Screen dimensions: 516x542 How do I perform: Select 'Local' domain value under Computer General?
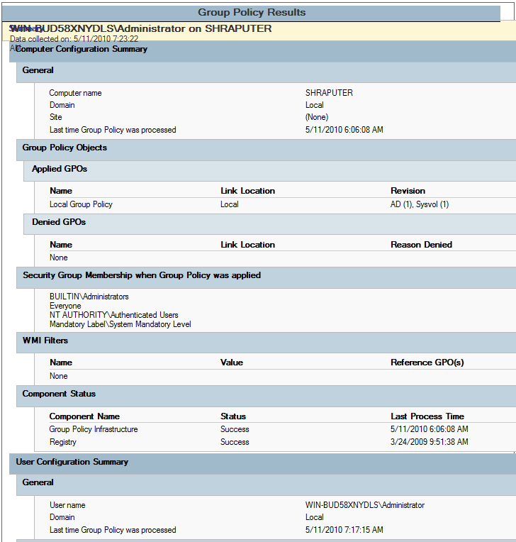click(314, 105)
